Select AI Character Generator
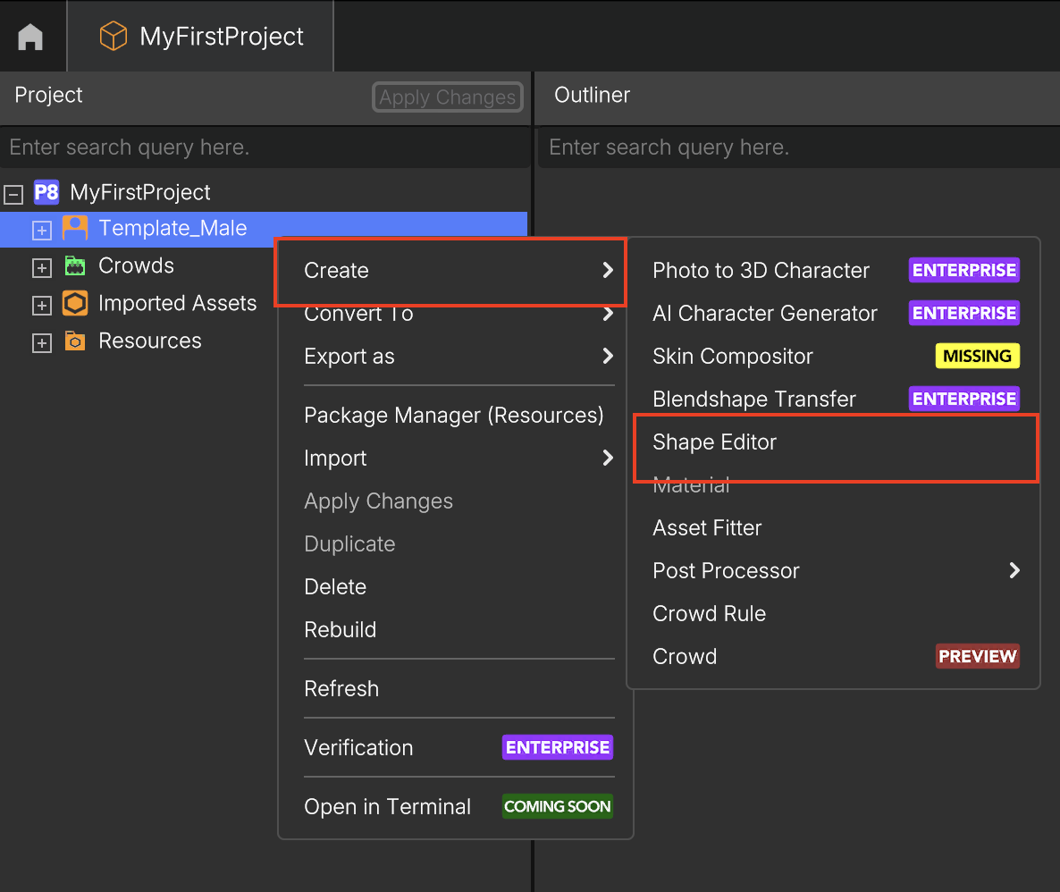Screen dimensions: 1060x892 pos(833,313)
